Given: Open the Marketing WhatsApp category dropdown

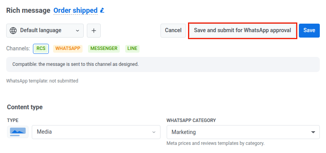Looking at the screenshot, I should (243, 132).
